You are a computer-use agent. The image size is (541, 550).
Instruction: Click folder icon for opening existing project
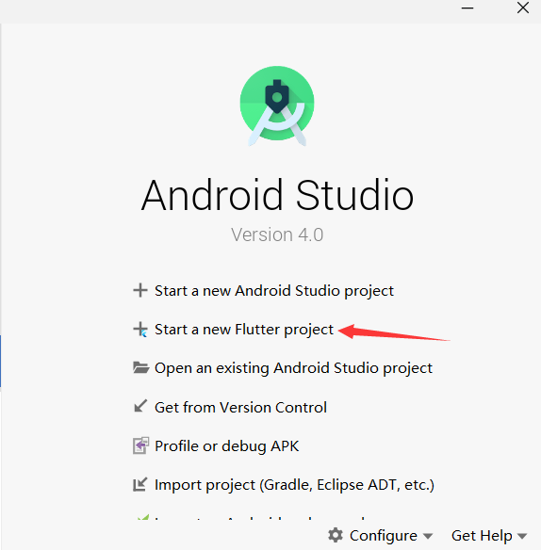tap(140, 367)
